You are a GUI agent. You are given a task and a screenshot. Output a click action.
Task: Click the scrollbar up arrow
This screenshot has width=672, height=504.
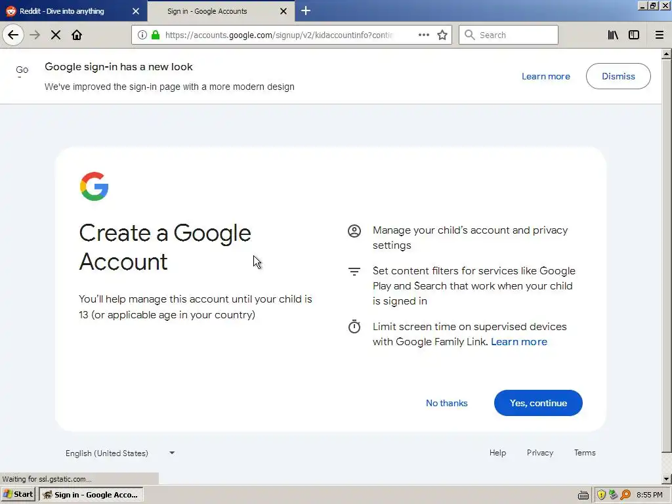tap(667, 54)
